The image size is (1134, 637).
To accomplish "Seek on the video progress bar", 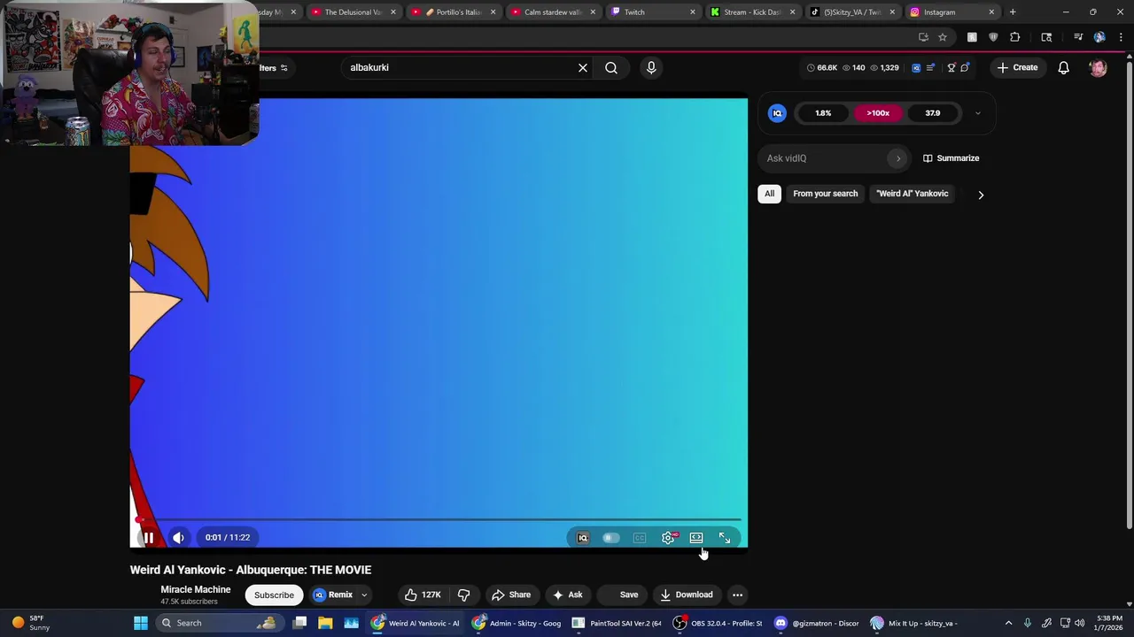I will (439, 520).
